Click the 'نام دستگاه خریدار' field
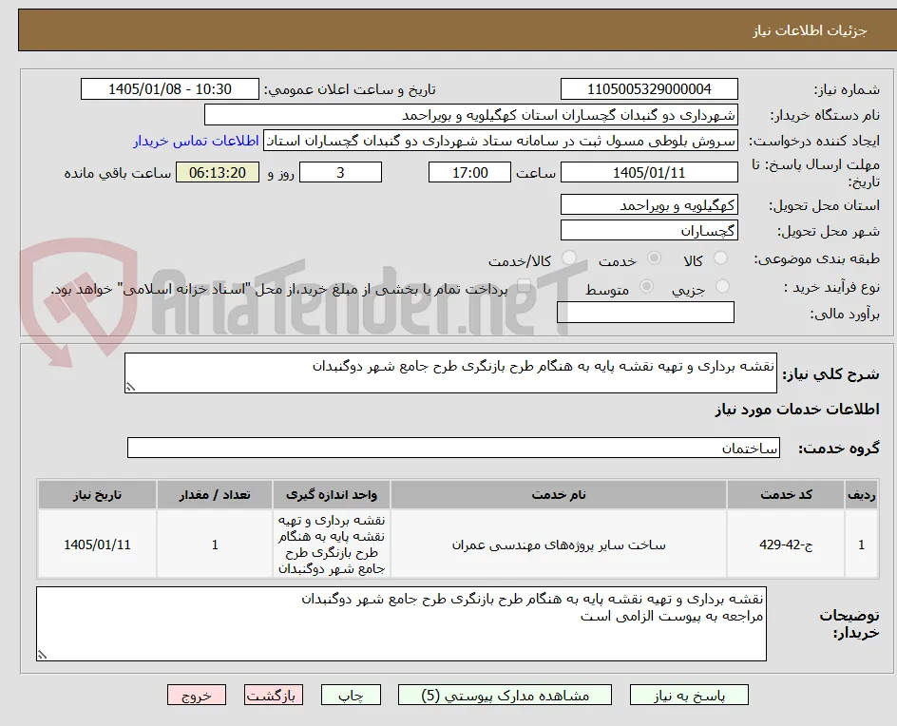 pos(470,115)
